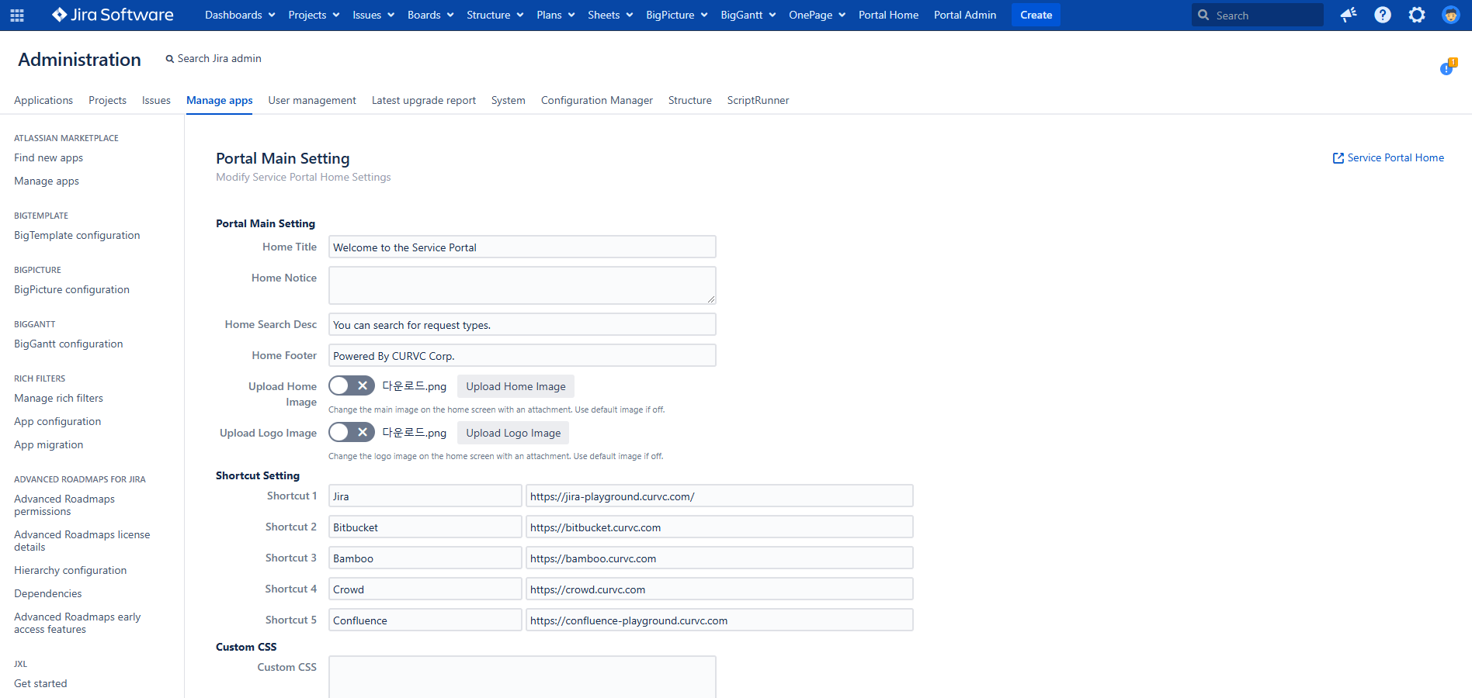
Task: Switch to the Structure admin tab
Action: [690, 100]
